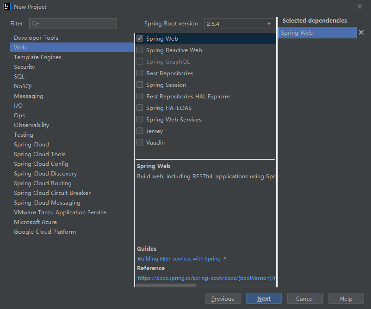Screen dimensions: 371x309
Task: Click the search magnifier icon in Filter
Action: 35,24
